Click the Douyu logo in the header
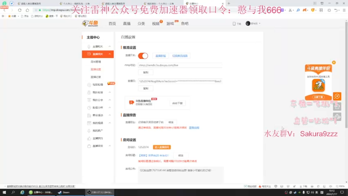This screenshot has height=196, width=348. point(90,24)
